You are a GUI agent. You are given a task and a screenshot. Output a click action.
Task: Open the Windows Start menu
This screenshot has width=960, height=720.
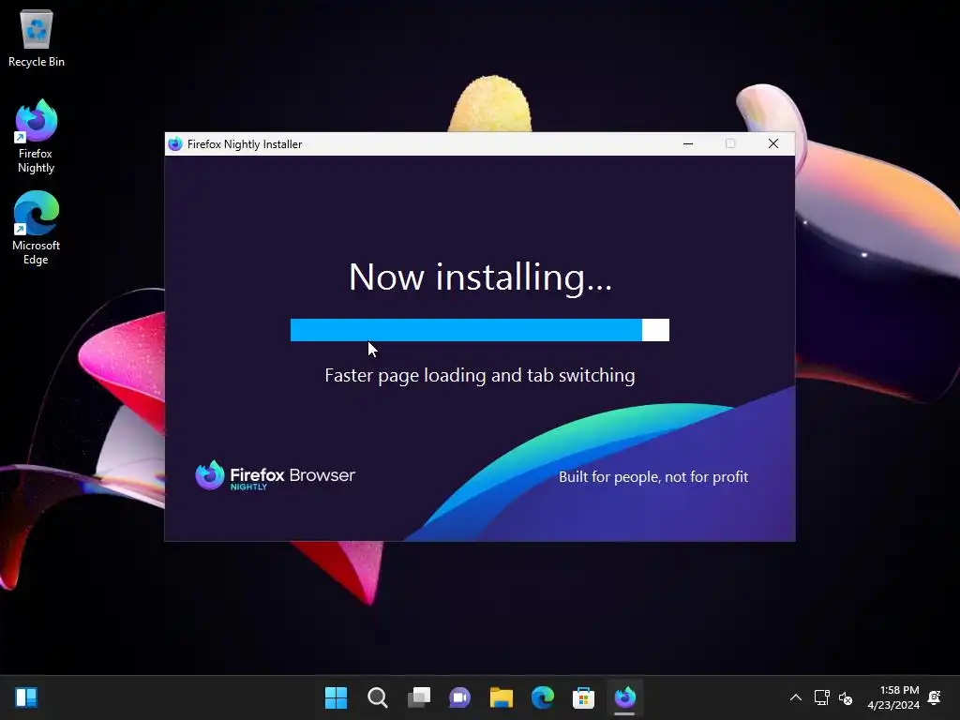tap(337, 697)
